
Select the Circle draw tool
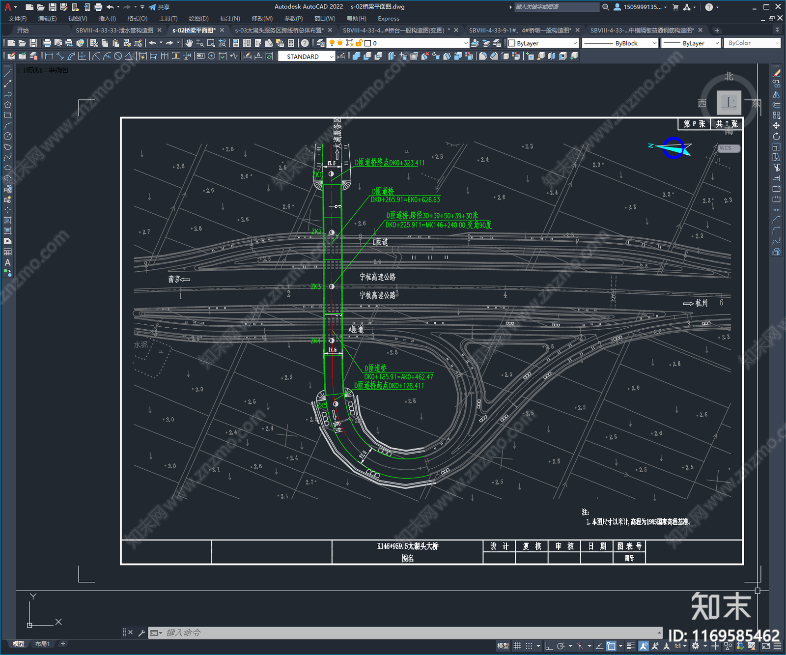7,136
